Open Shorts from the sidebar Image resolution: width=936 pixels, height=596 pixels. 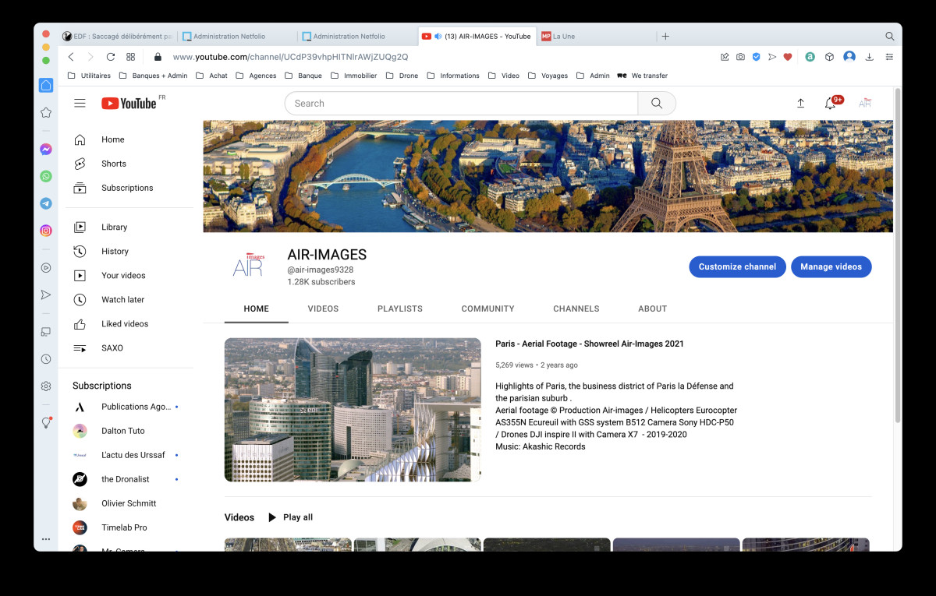[113, 164]
